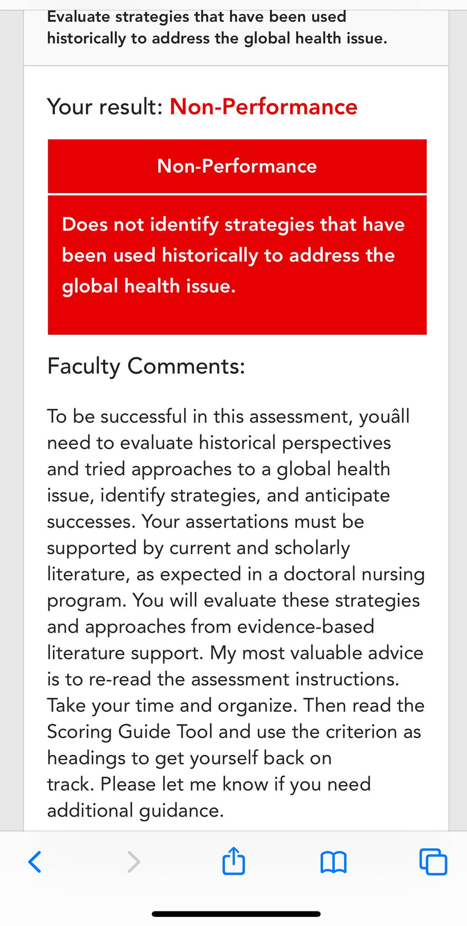Tap the 'doctoral nursing' literature line

236,574
